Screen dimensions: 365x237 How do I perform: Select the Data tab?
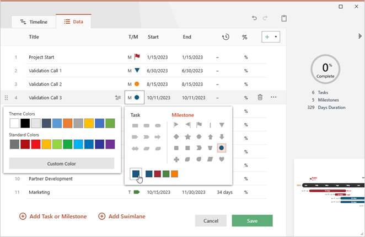click(x=73, y=22)
